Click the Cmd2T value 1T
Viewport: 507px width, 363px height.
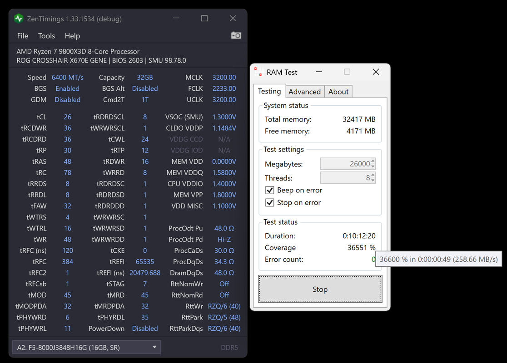pos(145,100)
